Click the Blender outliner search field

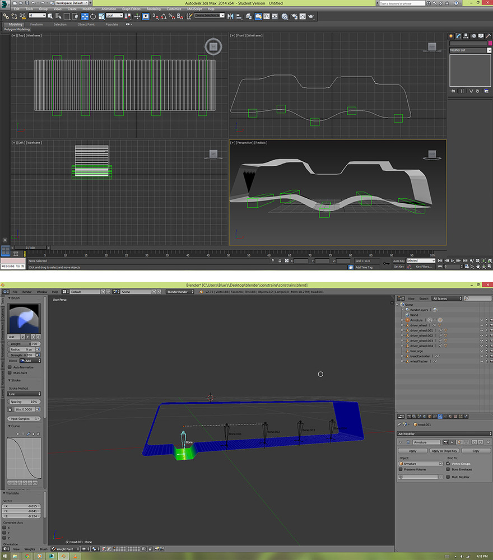pos(478,298)
